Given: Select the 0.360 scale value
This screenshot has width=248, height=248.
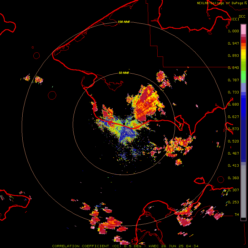Looking at the screenshot, I should (x=233, y=178).
